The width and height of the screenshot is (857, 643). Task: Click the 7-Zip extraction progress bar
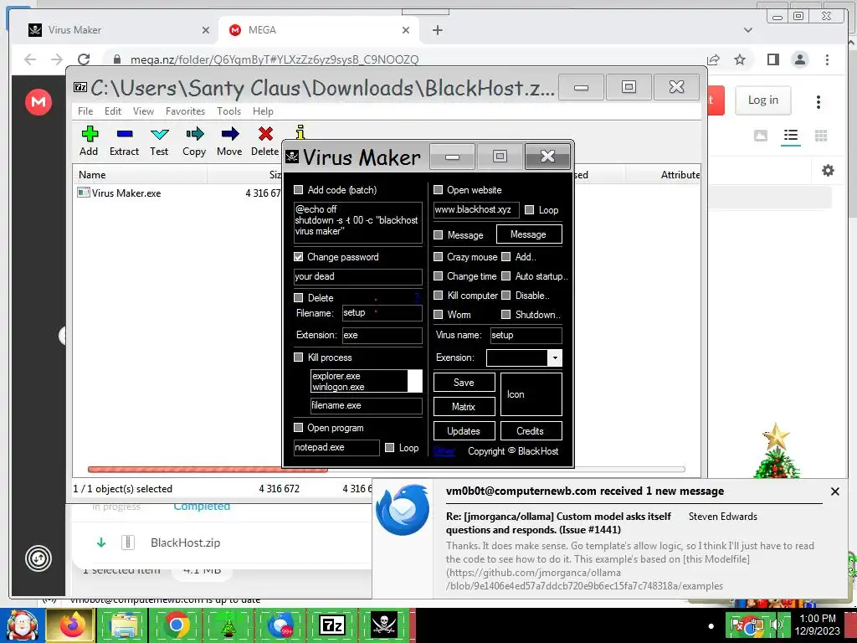(386, 469)
